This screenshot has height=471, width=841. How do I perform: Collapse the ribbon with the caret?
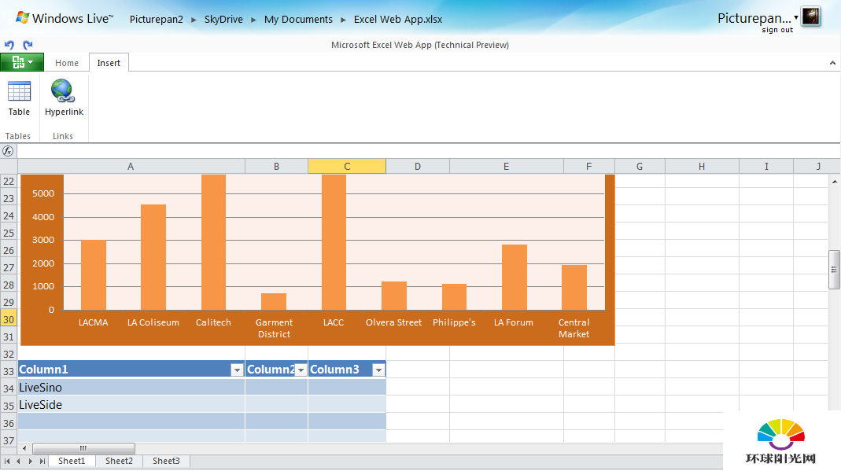click(832, 63)
